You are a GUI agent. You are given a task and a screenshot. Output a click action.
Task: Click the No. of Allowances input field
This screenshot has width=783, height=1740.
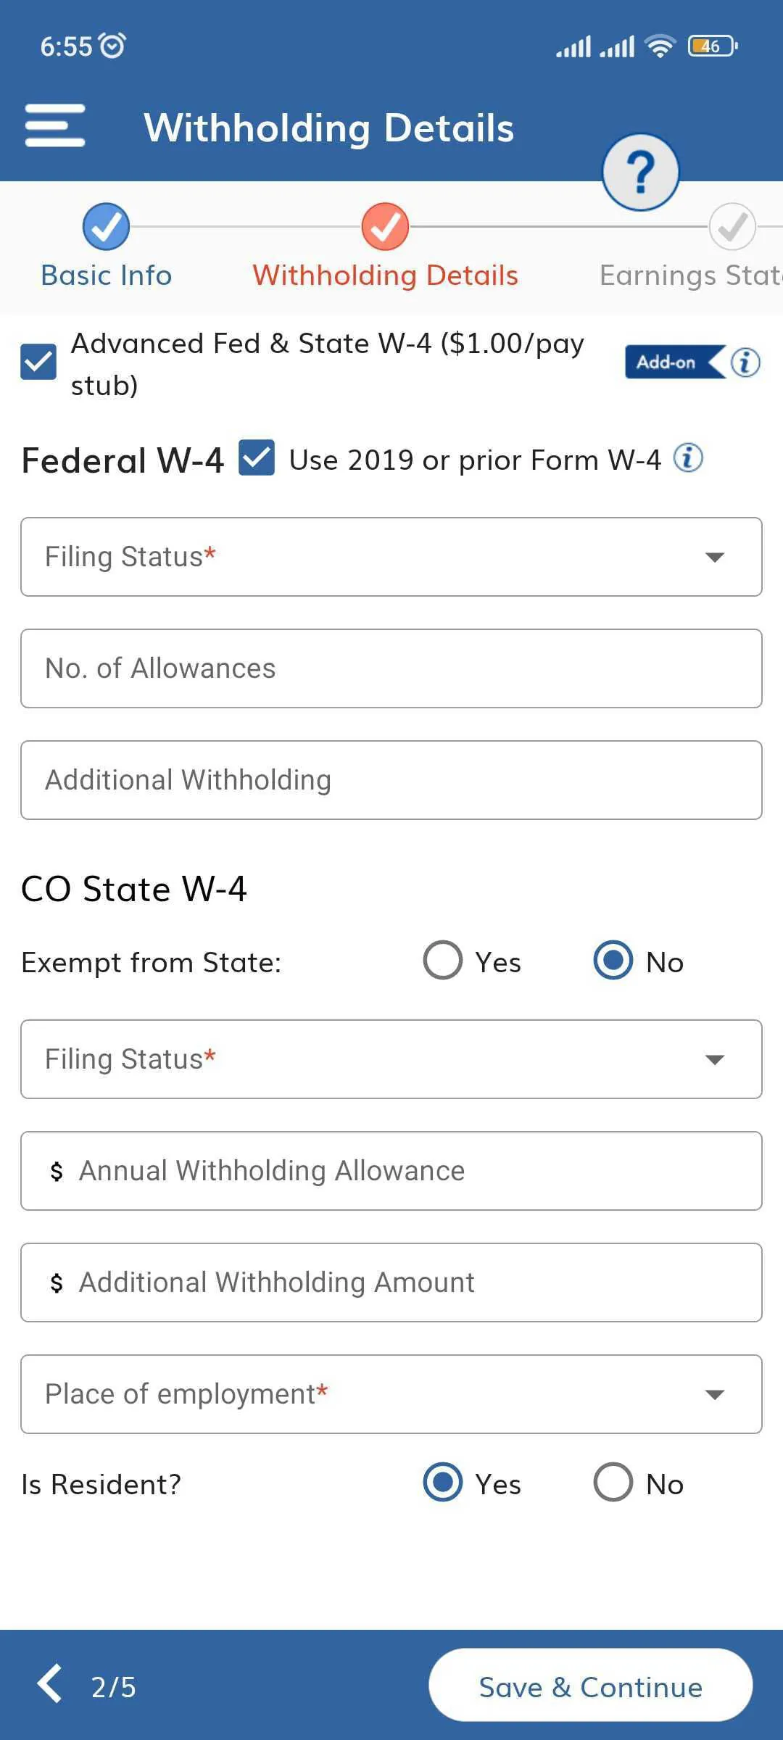pyautogui.click(x=391, y=668)
